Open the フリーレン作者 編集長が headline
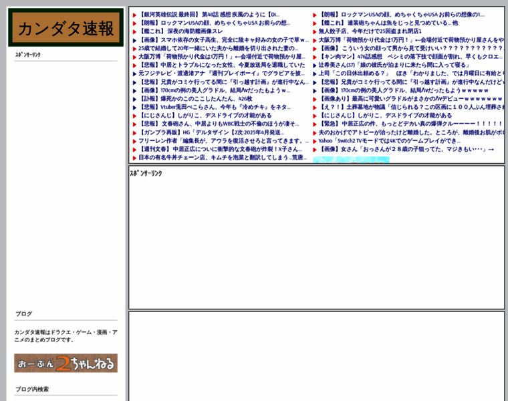 pyautogui.click(x=224, y=141)
